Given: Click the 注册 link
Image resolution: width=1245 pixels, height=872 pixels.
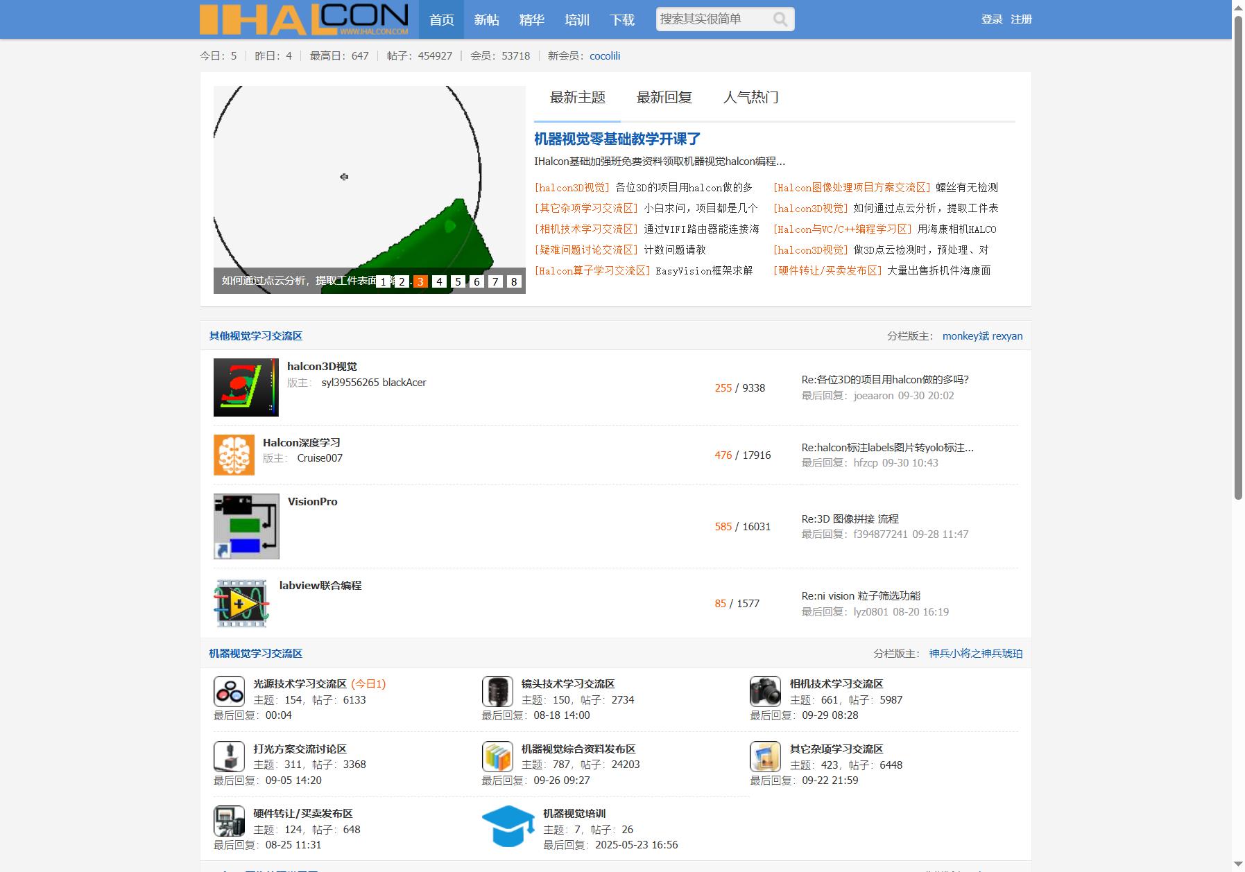Looking at the screenshot, I should point(1021,19).
